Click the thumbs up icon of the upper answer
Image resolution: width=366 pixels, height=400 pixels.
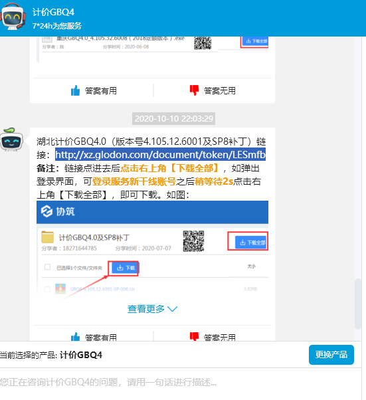click(75, 90)
